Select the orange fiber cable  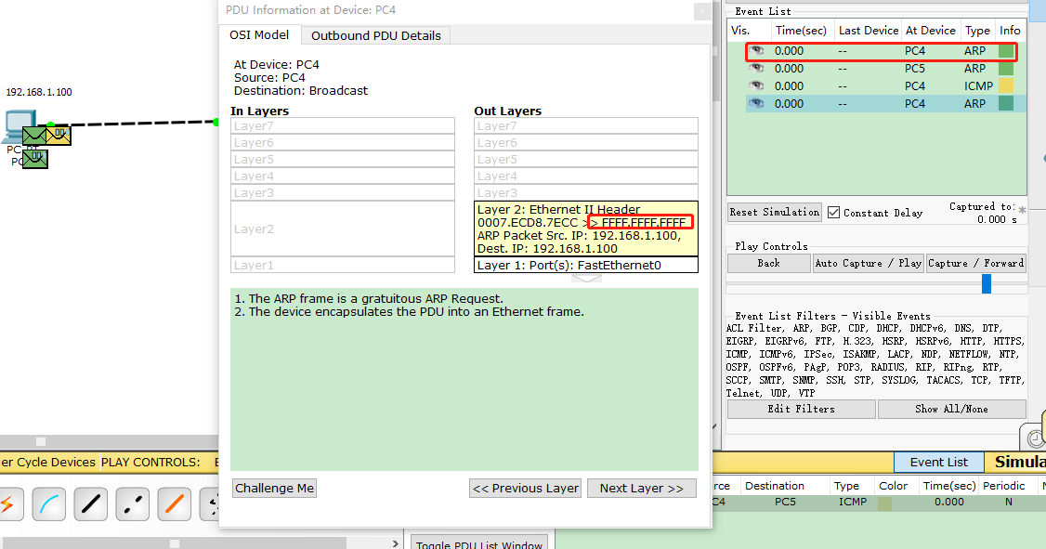click(x=175, y=504)
